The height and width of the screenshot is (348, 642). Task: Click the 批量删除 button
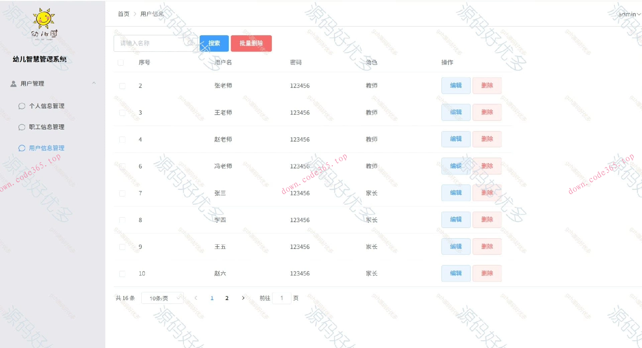251,43
